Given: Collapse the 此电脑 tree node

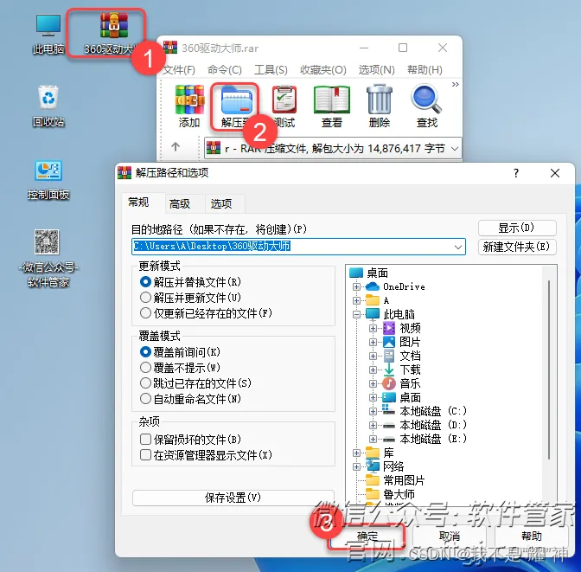Looking at the screenshot, I should 356,315.
